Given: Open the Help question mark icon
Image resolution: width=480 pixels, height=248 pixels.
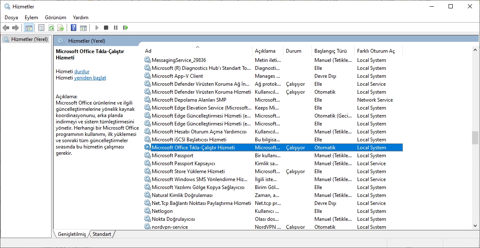Looking at the screenshot, I should pyautogui.click(x=73, y=28).
